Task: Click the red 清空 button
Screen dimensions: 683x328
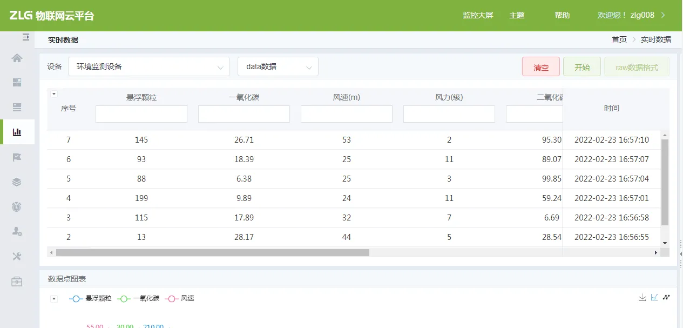Action: point(541,67)
